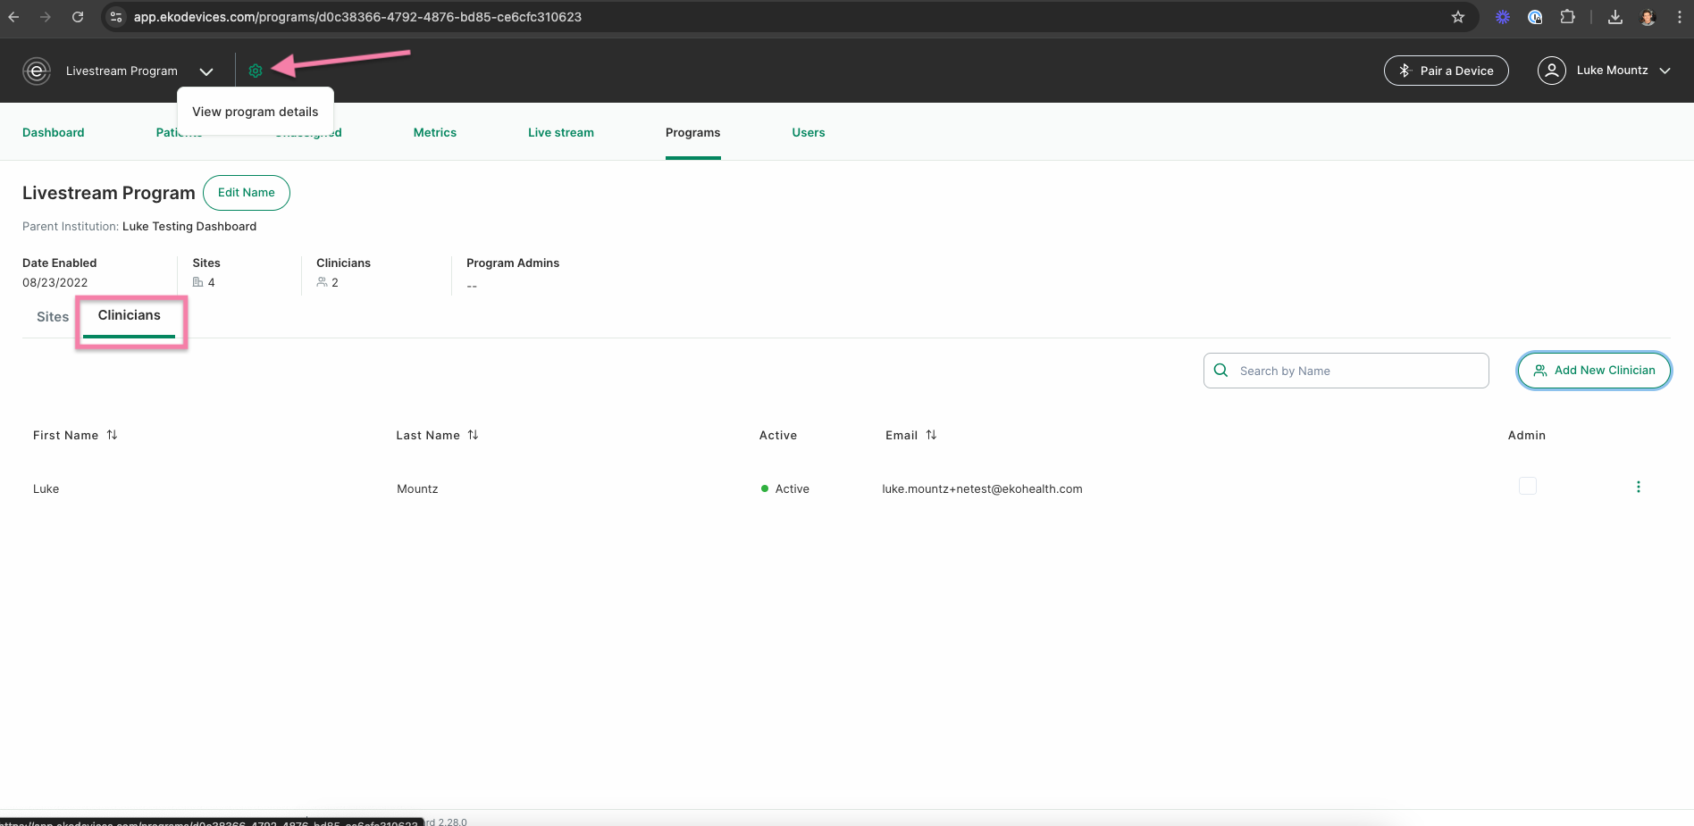Image resolution: width=1694 pixels, height=826 pixels.
Task: Click Add New Clinician button
Action: click(1594, 371)
